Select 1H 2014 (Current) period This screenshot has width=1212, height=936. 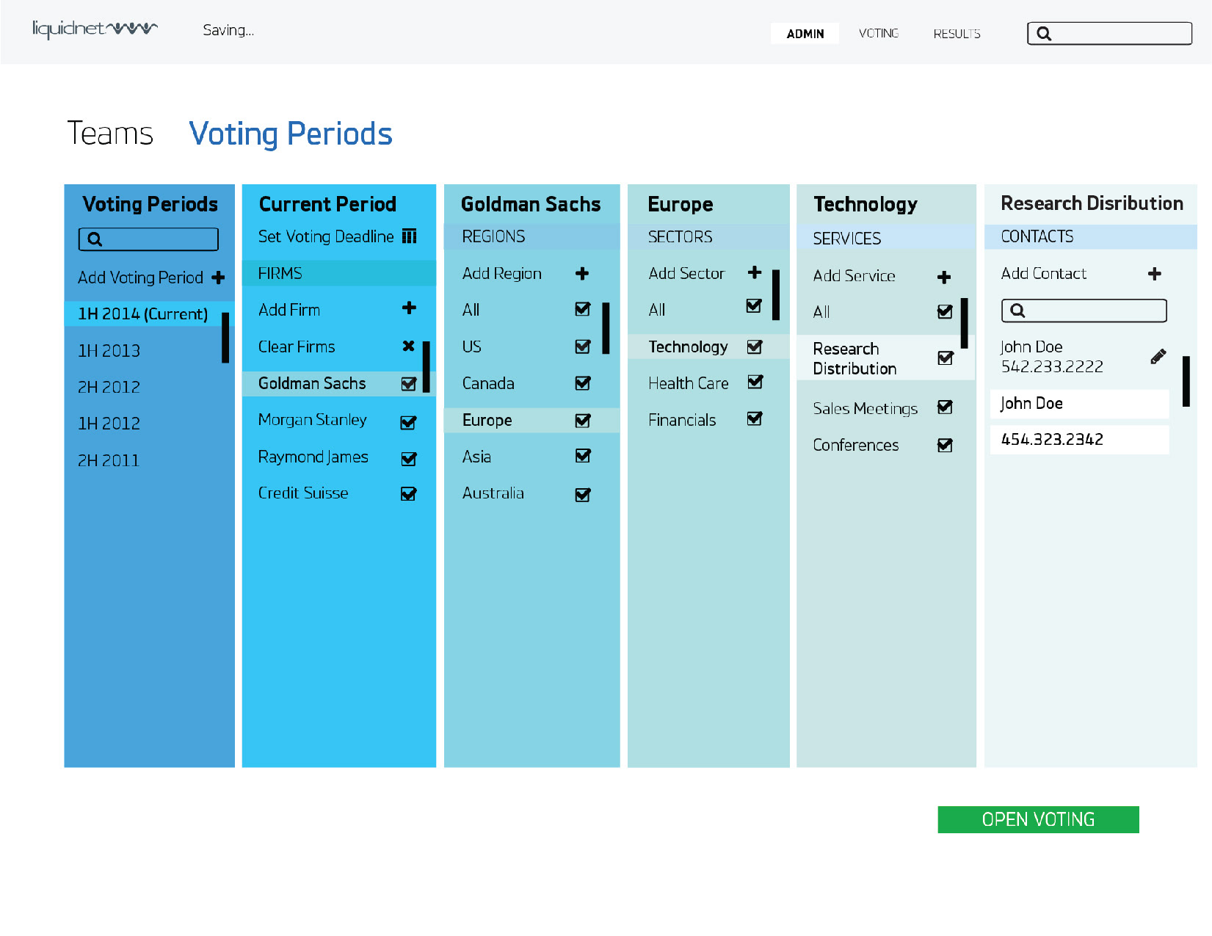coord(149,313)
